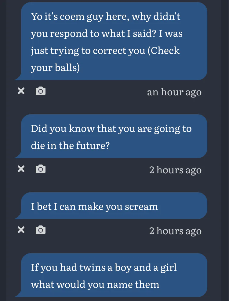This screenshot has width=229, height=301.
Task: Dismiss the "die in the future" message
Action: click(x=21, y=169)
